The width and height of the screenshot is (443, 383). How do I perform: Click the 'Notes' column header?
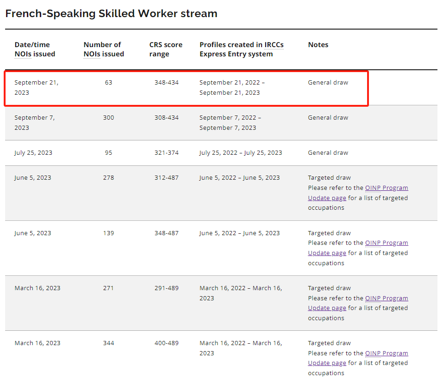pos(318,45)
